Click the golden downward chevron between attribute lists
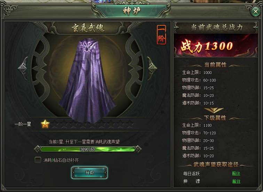263x192 pixels. click(x=214, y=110)
